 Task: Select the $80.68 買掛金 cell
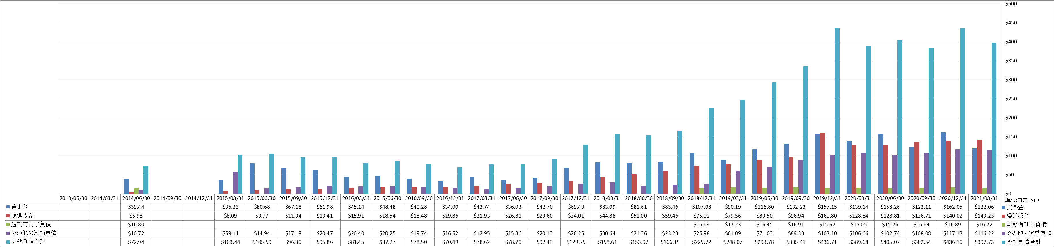point(261,207)
